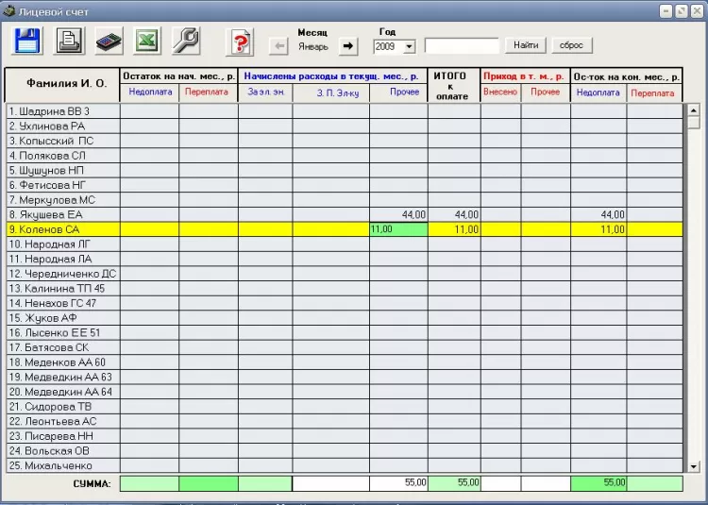This screenshot has height=505, width=708.
Task: Click ИТОГО cell 11,00 in Коленов row
Action: (454, 229)
